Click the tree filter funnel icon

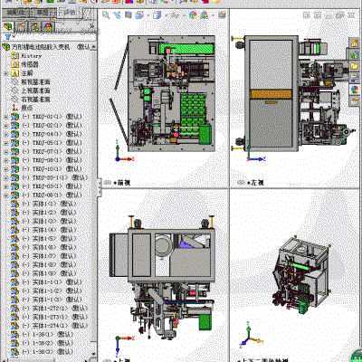pyautogui.click(x=8, y=37)
